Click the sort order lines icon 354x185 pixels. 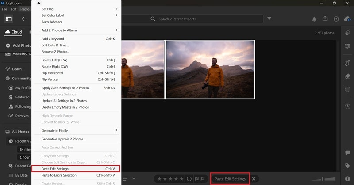point(126,179)
